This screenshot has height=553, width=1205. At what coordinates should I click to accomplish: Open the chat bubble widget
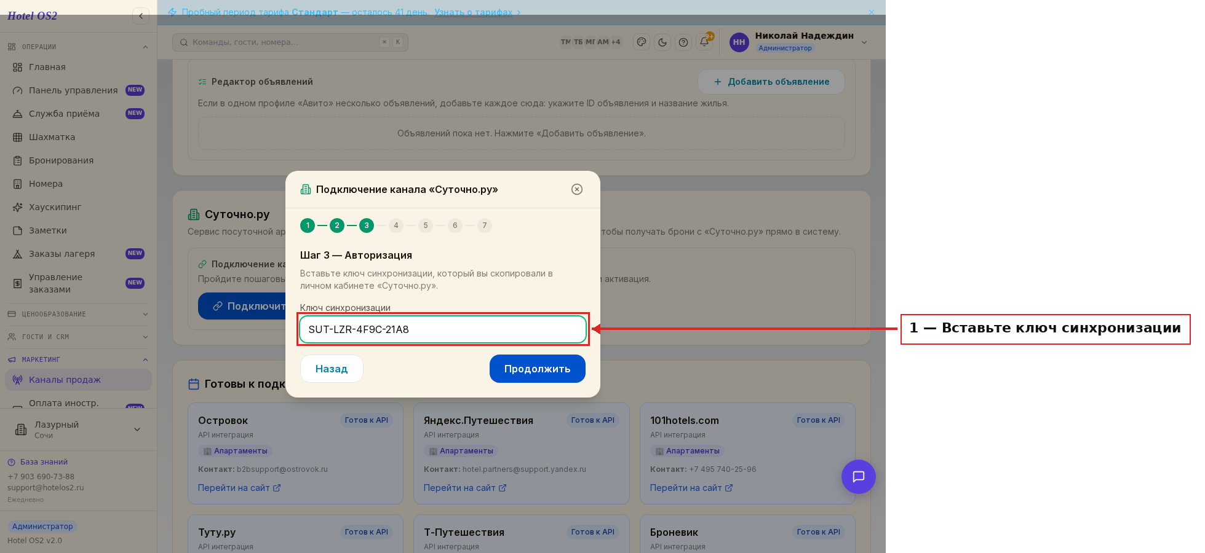click(x=859, y=477)
